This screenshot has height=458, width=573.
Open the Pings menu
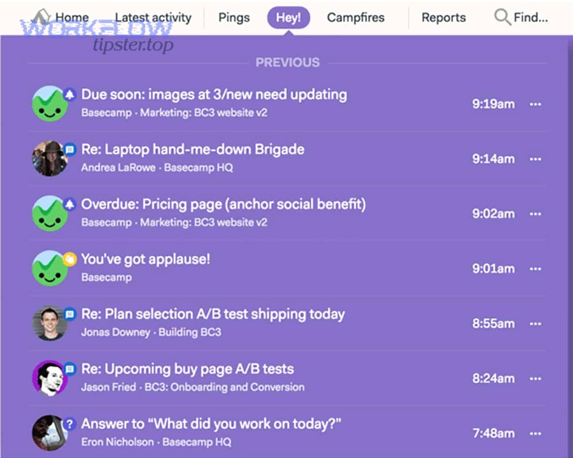(234, 18)
